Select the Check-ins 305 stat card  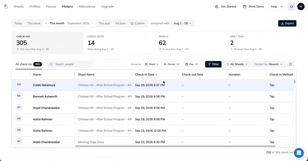47,43
